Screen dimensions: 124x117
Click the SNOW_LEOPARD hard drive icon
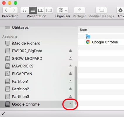[x=8, y=58]
